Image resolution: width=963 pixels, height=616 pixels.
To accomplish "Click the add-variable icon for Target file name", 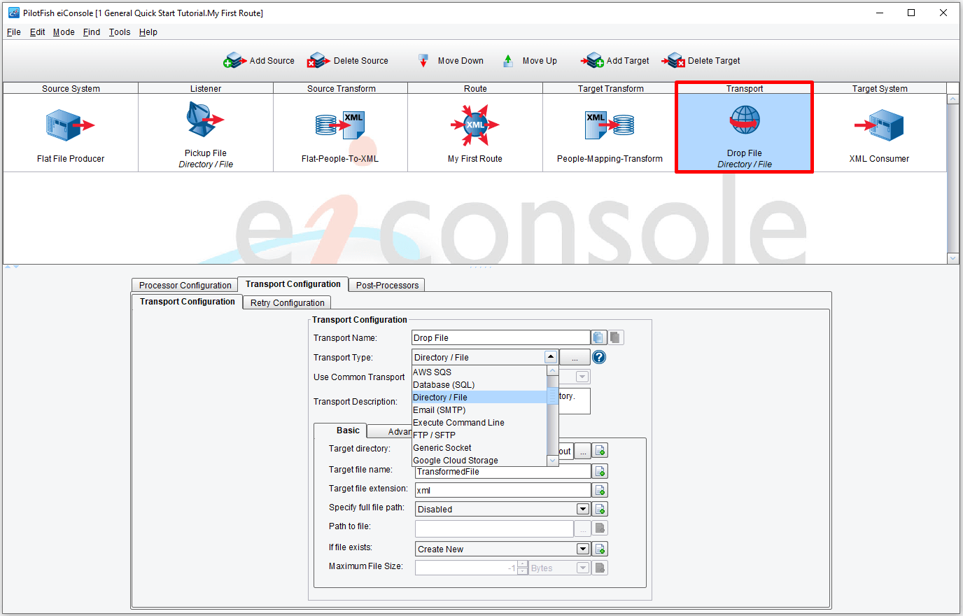I will (x=600, y=471).
